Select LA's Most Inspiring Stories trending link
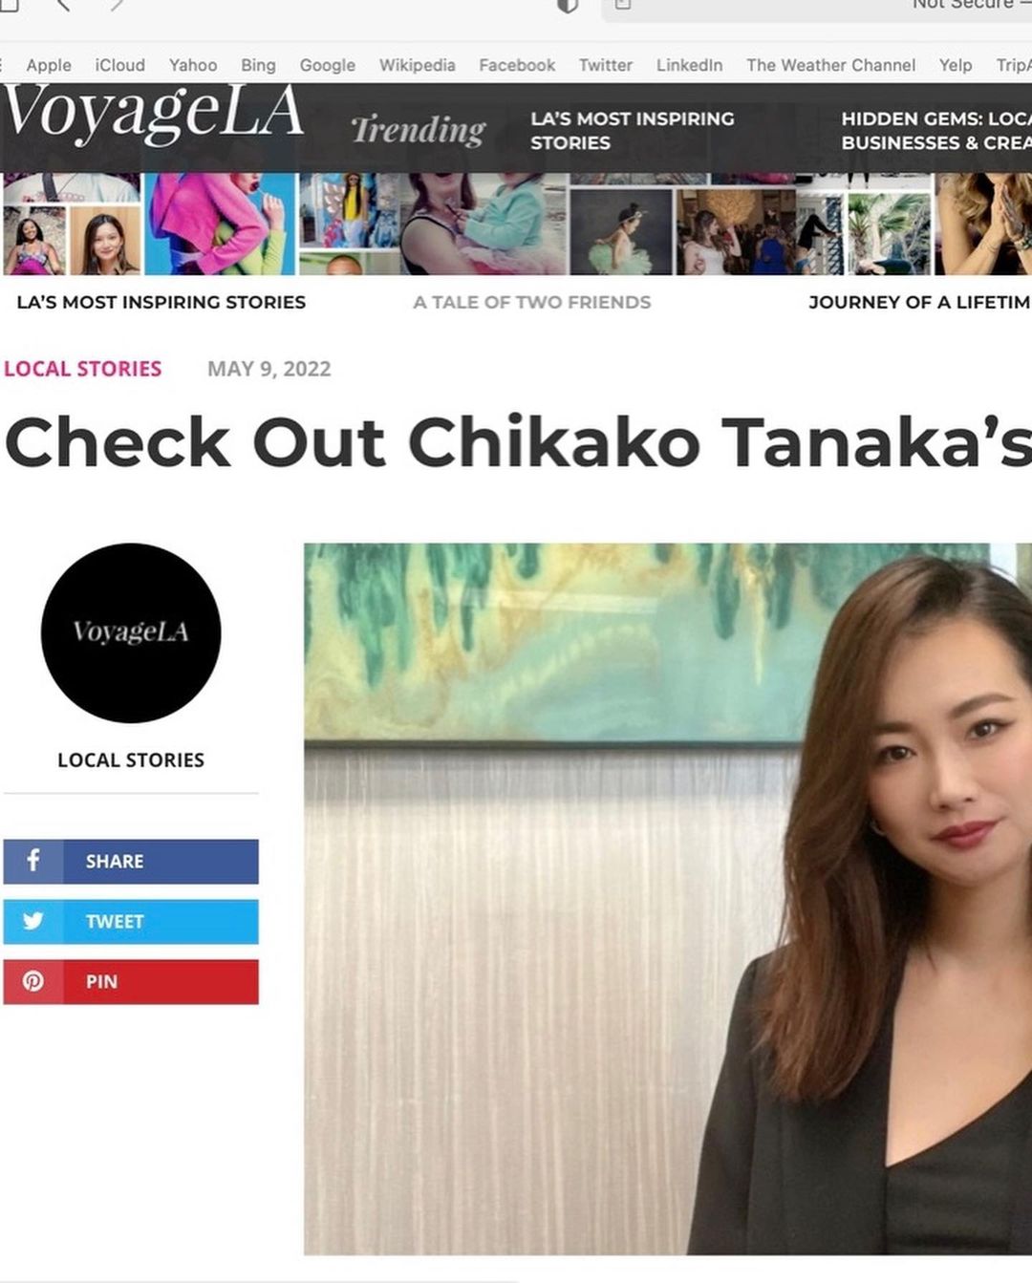 point(633,131)
